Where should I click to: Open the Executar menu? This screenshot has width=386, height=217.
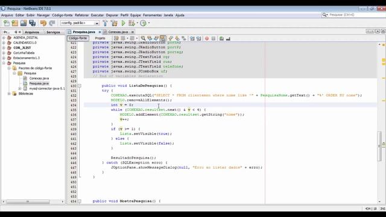(x=97, y=15)
